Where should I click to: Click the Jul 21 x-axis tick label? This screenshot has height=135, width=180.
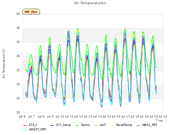163,116
